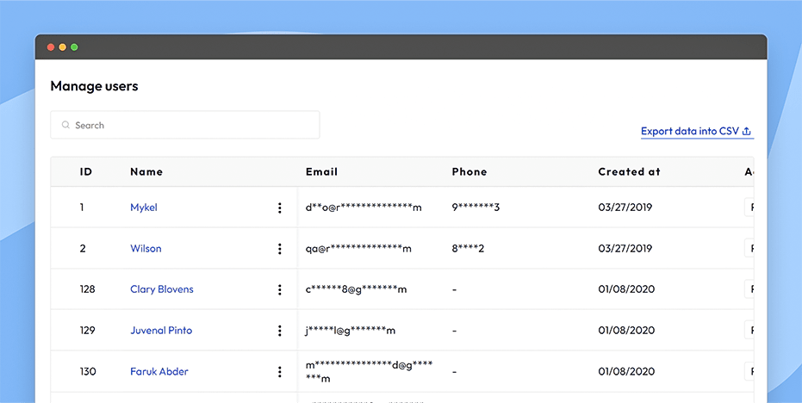This screenshot has width=802, height=403.
Task: Click Faruk Abder's created date 01/08/2020
Action: point(626,371)
